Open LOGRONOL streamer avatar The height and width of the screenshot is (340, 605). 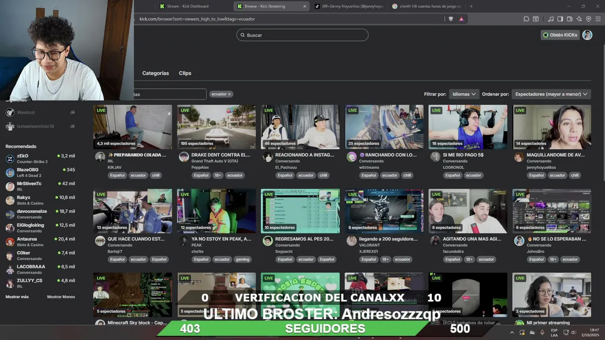click(435, 157)
